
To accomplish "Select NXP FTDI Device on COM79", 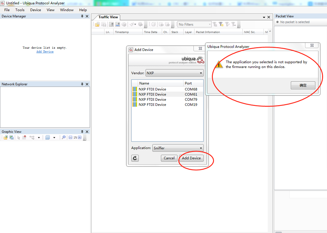I will click(x=168, y=100).
